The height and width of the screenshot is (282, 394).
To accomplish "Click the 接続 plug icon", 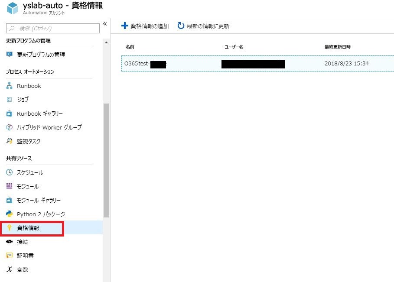I will pyautogui.click(x=9, y=242).
